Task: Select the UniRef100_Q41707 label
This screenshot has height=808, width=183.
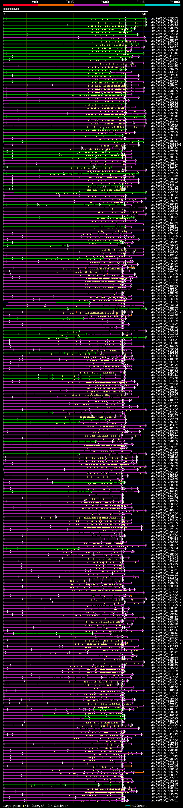Action: point(164,56)
